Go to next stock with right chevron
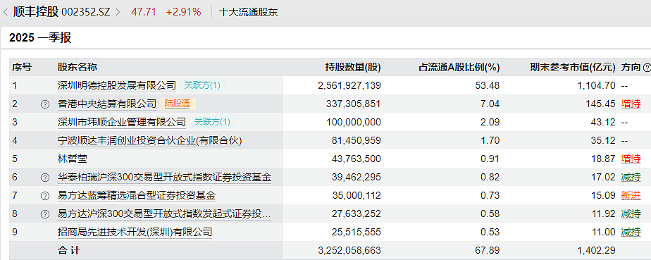This screenshot has width=651, height=260. tap(118, 12)
